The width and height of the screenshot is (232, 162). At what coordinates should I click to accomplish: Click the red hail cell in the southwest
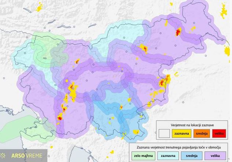(60, 117)
